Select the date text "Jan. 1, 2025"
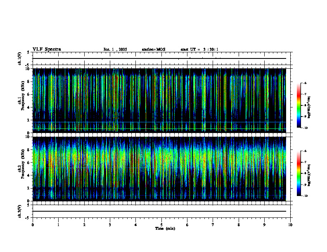The height and width of the screenshot is (252, 327). point(115,49)
